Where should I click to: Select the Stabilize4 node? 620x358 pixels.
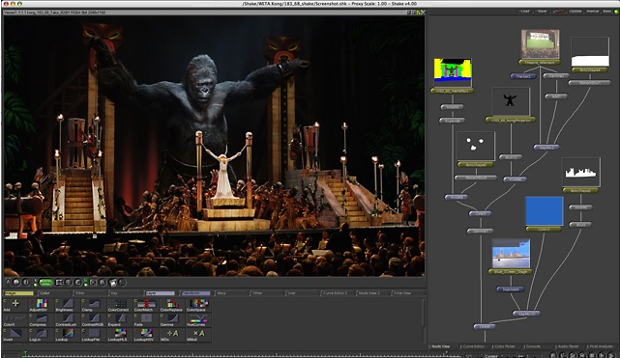click(x=510, y=289)
